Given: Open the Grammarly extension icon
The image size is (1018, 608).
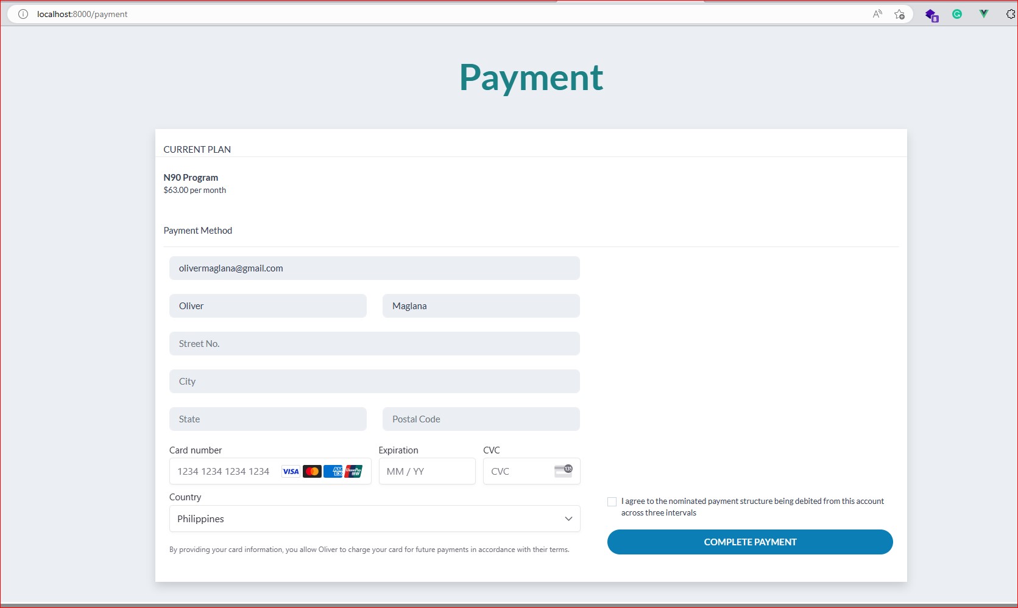Looking at the screenshot, I should tap(957, 14).
